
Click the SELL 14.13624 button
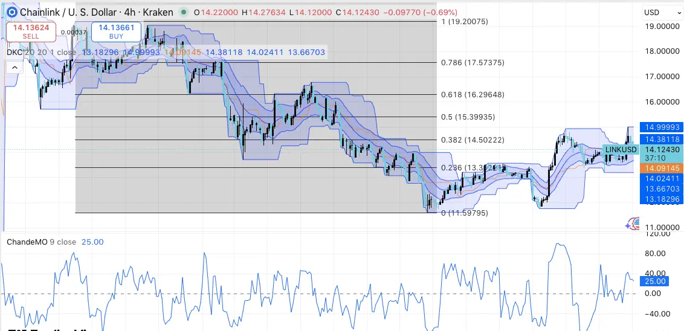click(31, 32)
